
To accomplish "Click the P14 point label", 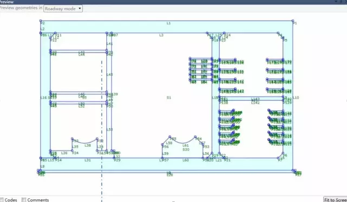I will [58, 160].
